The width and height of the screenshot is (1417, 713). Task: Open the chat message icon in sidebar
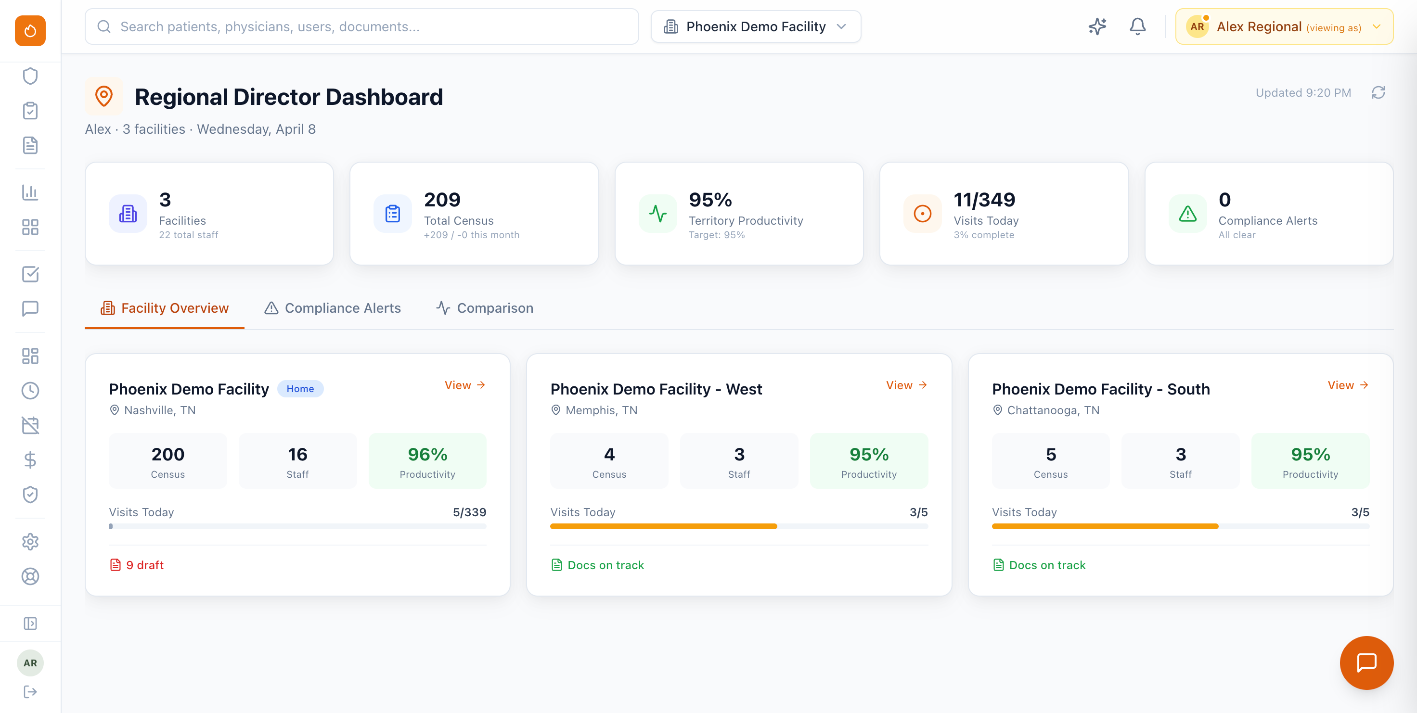(30, 308)
